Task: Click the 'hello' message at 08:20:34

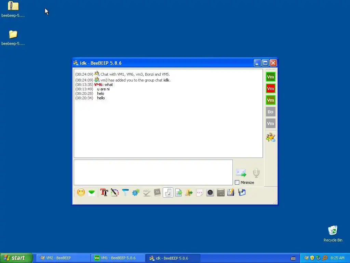Action: [101, 98]
